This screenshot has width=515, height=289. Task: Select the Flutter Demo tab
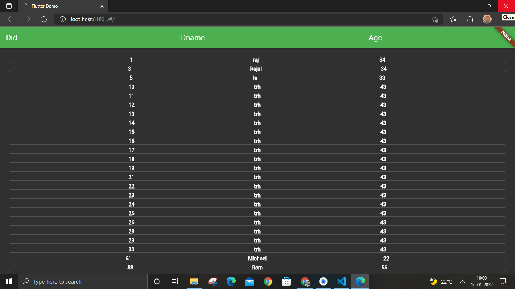tap(63, 6)
